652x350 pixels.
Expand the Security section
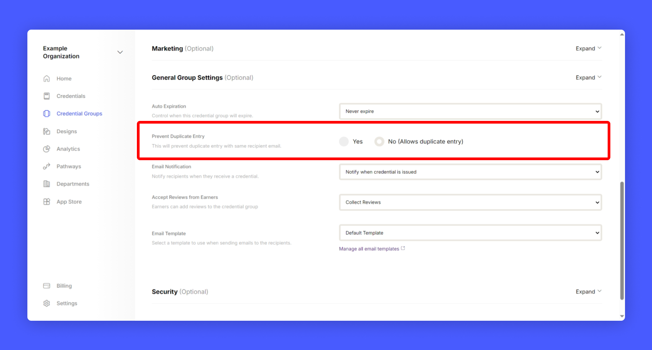click(x=588, y=292)
